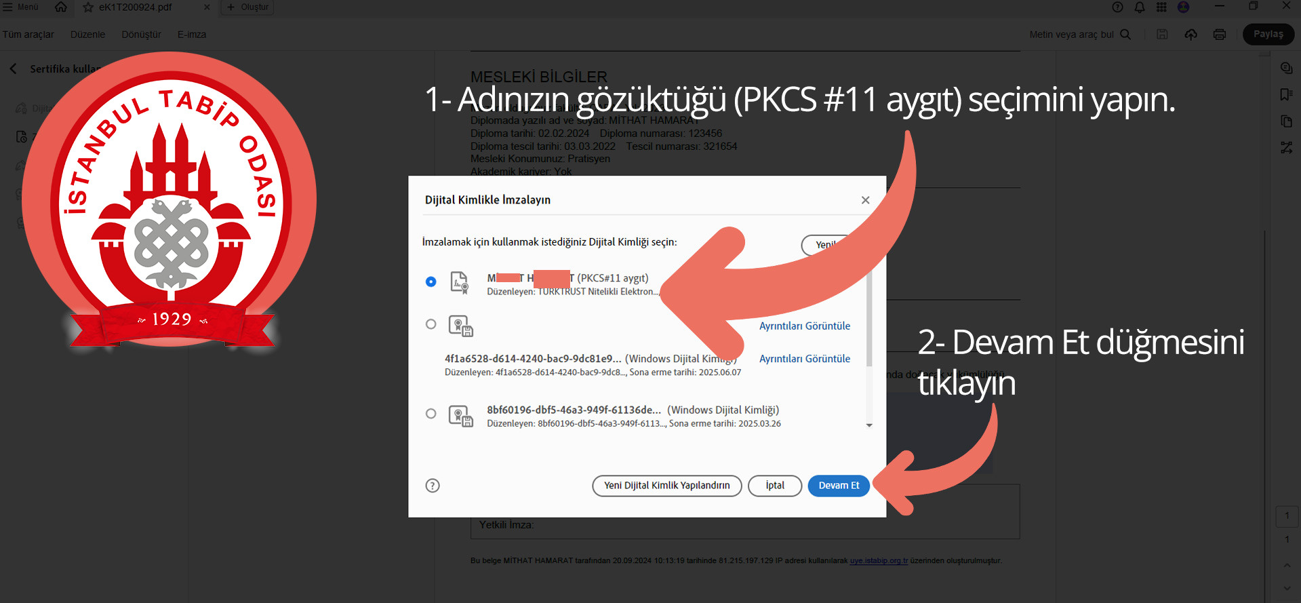The height and width of the screenshot is (603, 1301).
Task: Open the Menü hamburger menu
Action: coord(20,7)
